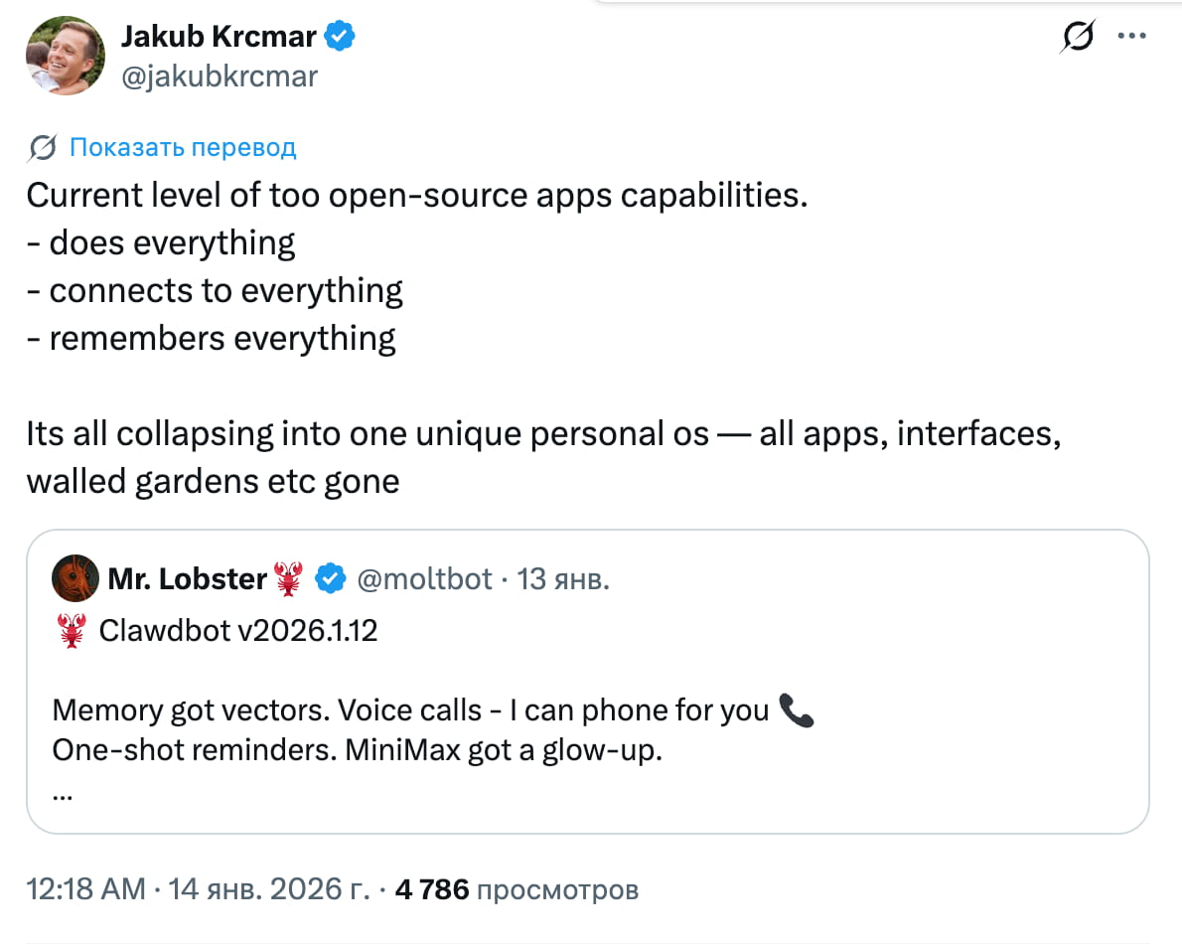1182x944 pixels.
Task: Click the translate icon before Показать перевод
Action: 43,148
